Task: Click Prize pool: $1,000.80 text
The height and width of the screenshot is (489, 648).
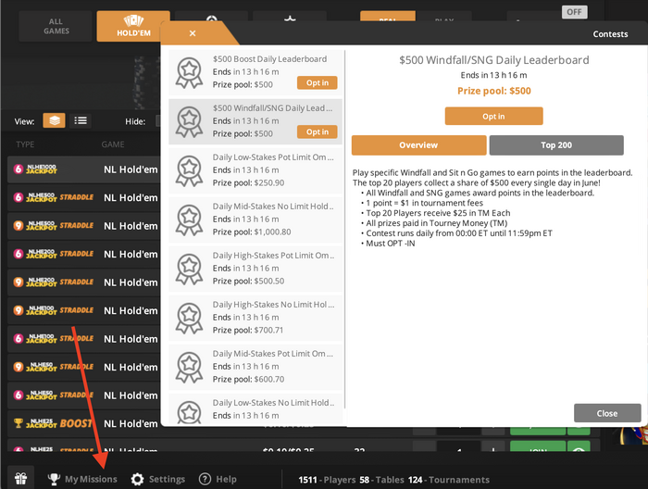Action: [252, 232]
